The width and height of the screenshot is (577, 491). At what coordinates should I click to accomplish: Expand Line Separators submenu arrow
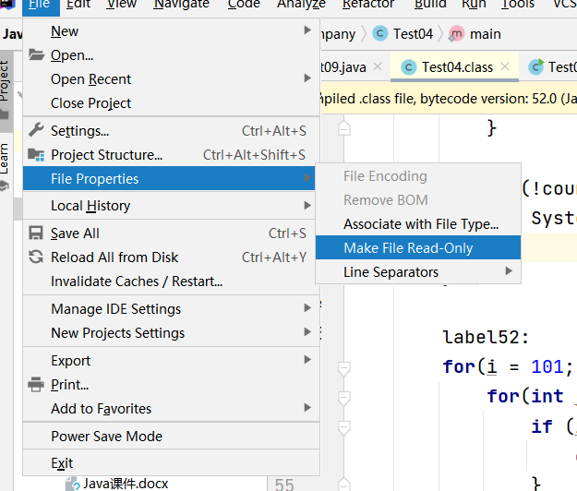[x=509, y=271]
